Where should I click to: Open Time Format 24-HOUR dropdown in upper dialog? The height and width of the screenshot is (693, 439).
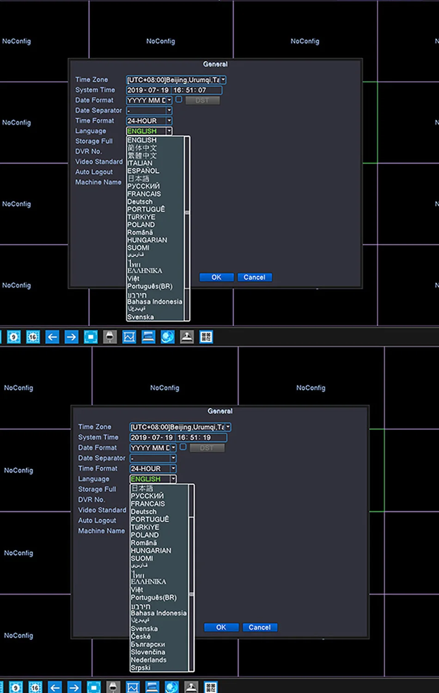(169, 121)
